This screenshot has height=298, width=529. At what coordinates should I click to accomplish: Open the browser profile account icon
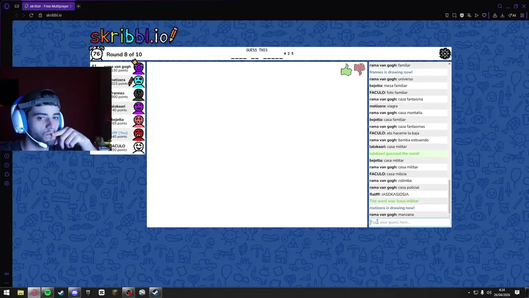pyautogui.click(x=495, y=15)
